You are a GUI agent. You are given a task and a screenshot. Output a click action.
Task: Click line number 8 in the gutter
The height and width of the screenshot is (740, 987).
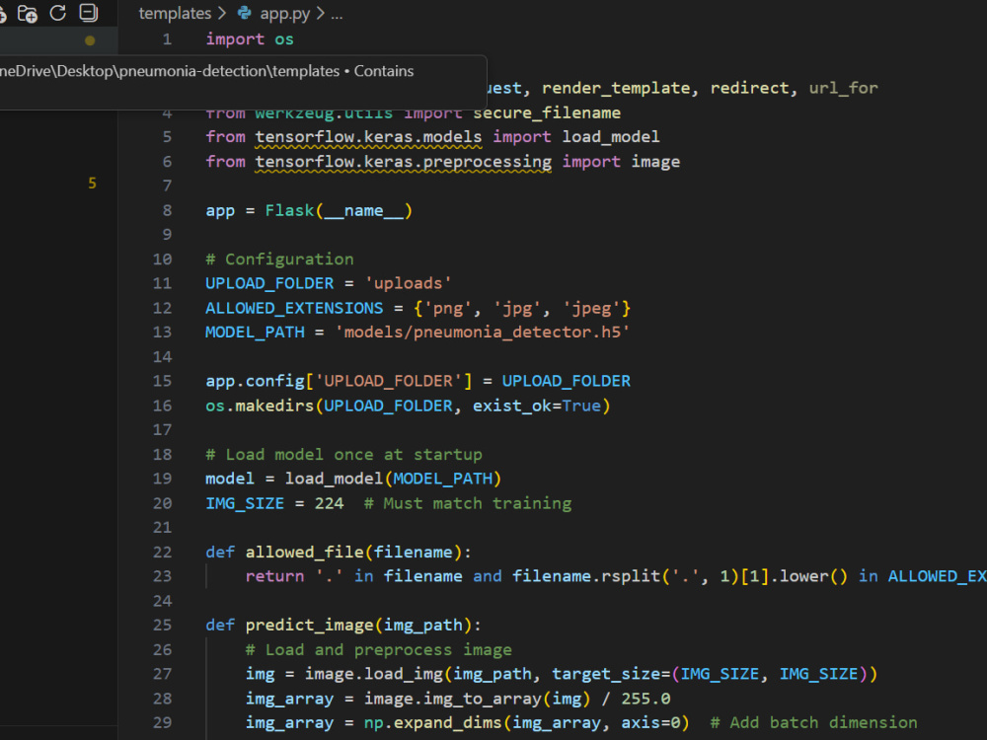[x=167, y=210]
